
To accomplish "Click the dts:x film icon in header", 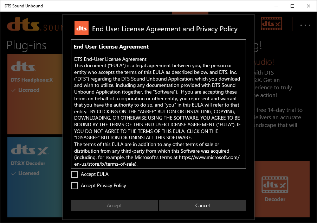I will 271,24.
